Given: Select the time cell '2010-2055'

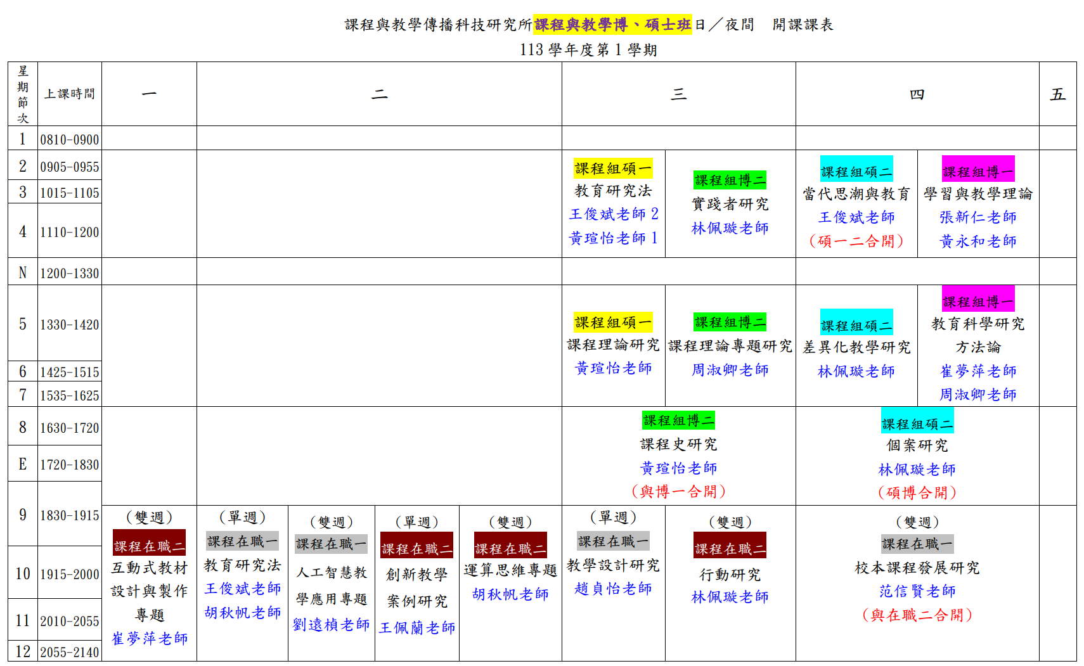Looking at the screenshot, I should coord(70,621).
